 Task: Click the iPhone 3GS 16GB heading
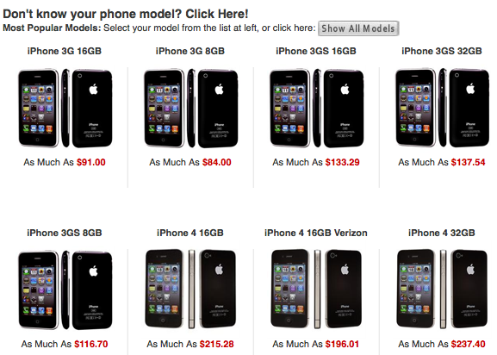click(316, 51)
